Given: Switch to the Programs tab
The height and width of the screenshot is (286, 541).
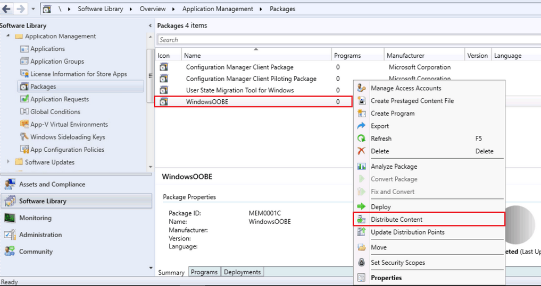Looking at the screenshot, I should coord(204,272).
